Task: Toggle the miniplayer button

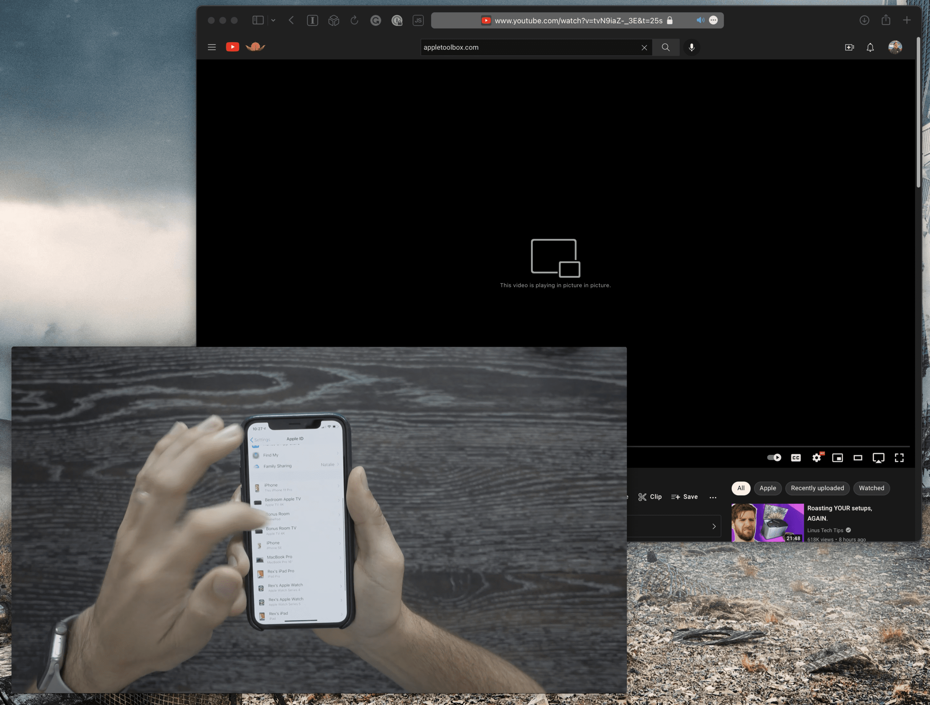Action: click(837, 458)
